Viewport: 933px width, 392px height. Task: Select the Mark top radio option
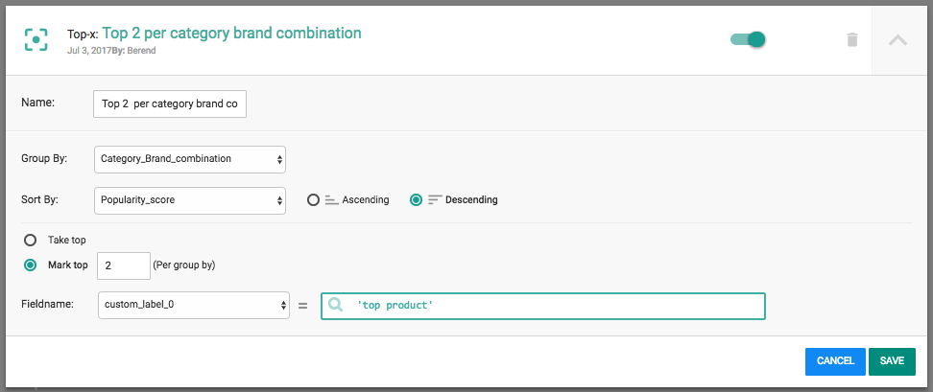pyautogui.click(x=31, y=265)
